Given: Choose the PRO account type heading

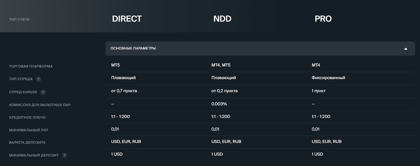Looking at the screenshot, I should click(x=323, y=19).
